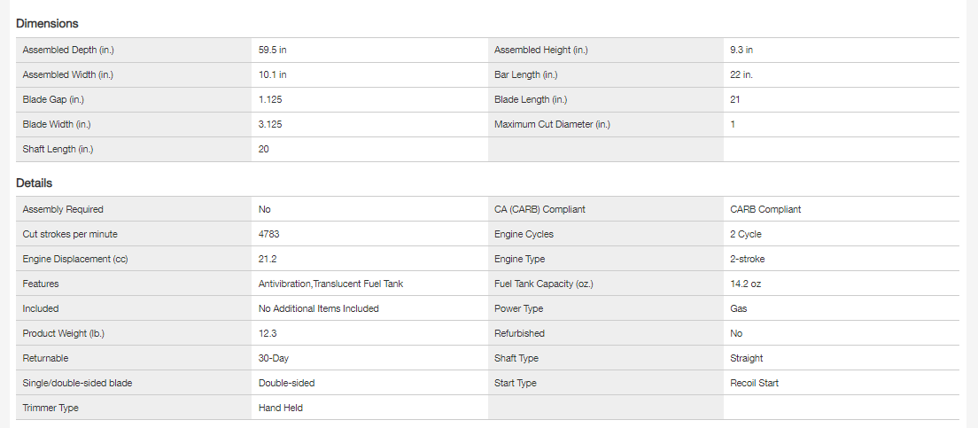Click the CA (CARB) Compliant label

pyautogui.click(x=539, y=209)
